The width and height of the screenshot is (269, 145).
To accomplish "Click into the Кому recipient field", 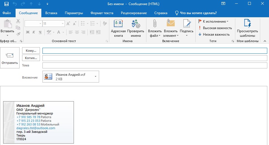I will (155, 51).
